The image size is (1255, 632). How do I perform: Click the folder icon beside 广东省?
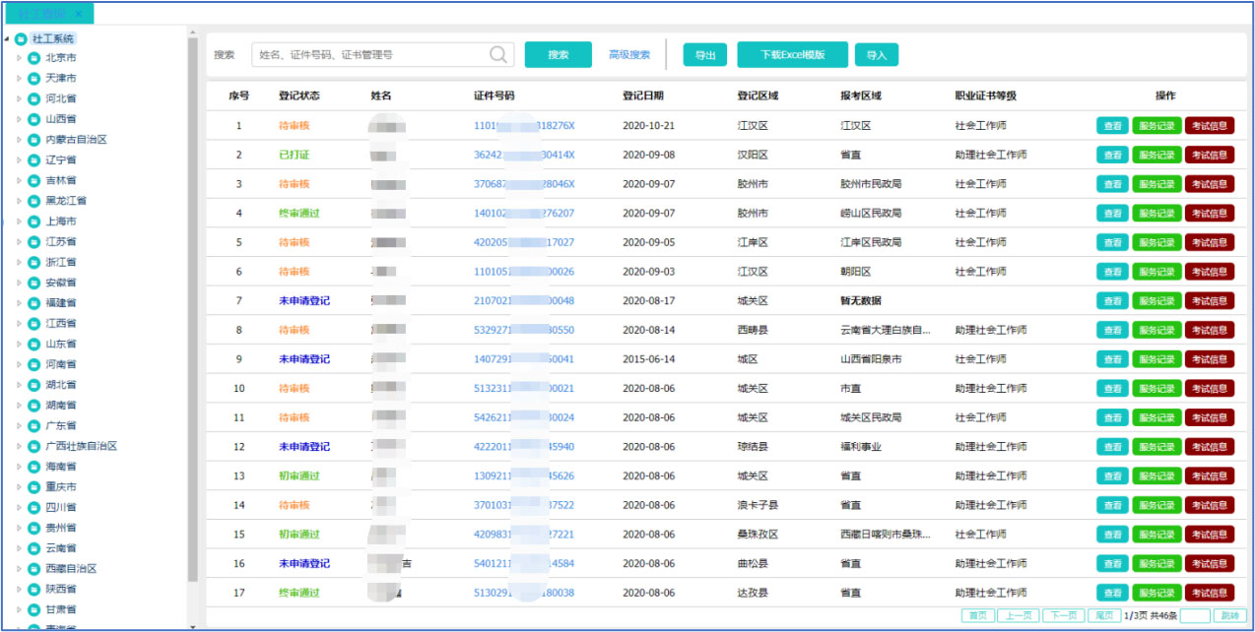coord(34,426)
